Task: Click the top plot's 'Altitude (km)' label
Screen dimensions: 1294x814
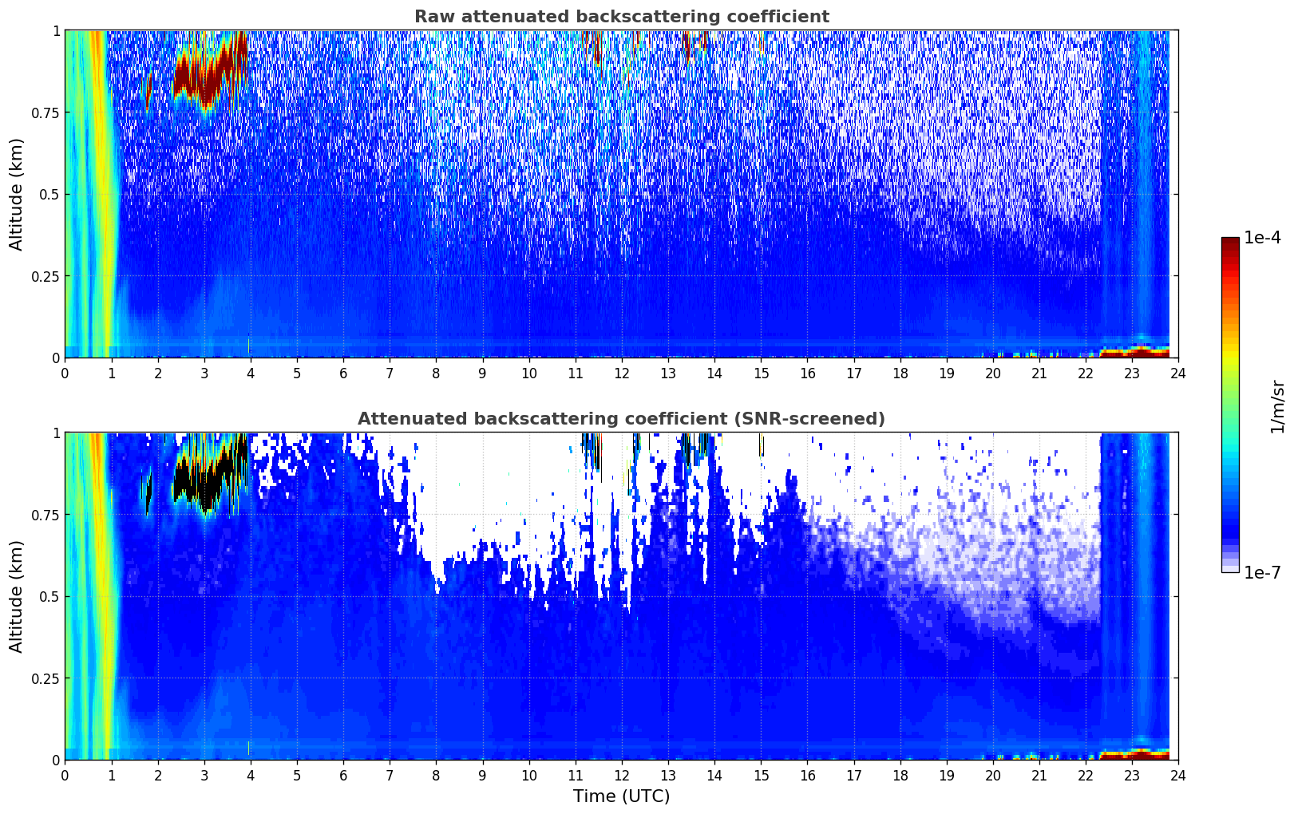Action: (x=17, y=194)
